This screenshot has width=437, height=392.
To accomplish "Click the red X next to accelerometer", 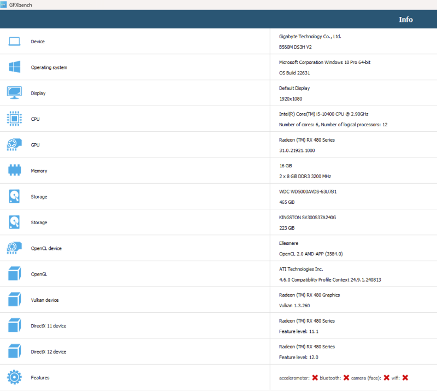I will pyautogui.click(x=315, y=378).
